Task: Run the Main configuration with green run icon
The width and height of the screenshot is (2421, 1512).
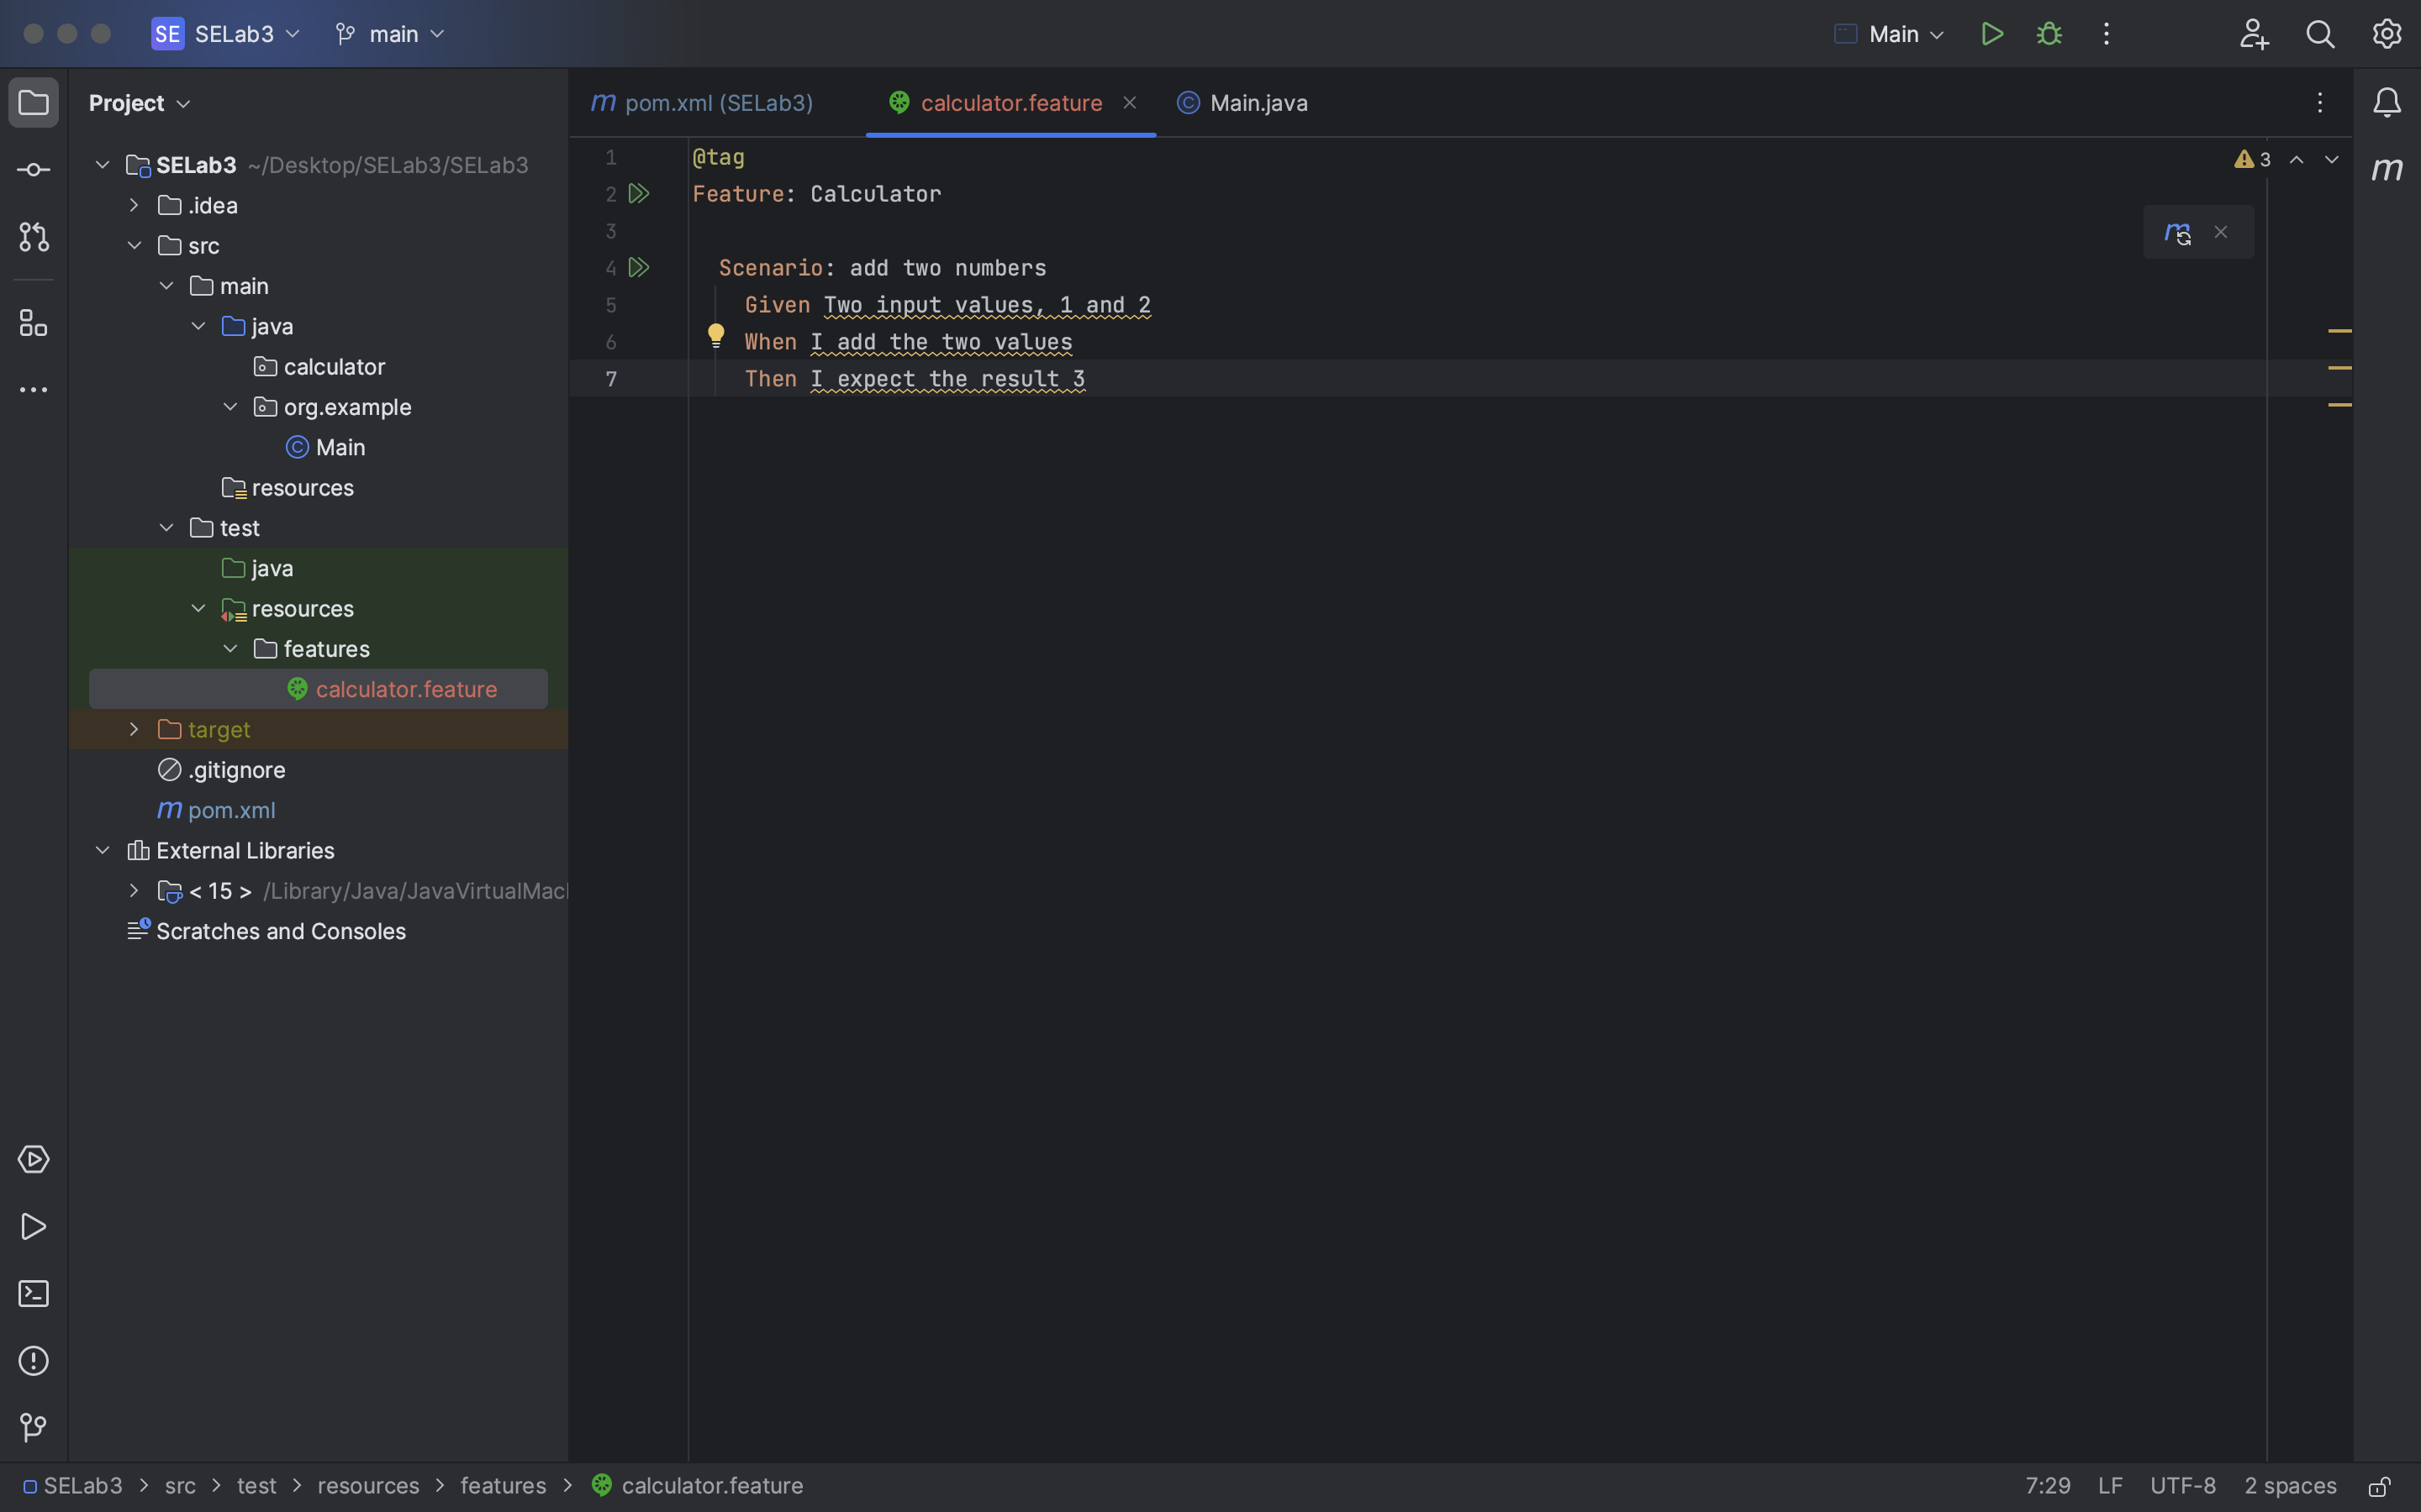Action: coord(1991,33)
